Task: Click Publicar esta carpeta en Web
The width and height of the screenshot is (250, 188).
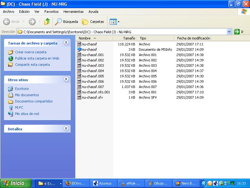Action: click(x=37, y=58)
